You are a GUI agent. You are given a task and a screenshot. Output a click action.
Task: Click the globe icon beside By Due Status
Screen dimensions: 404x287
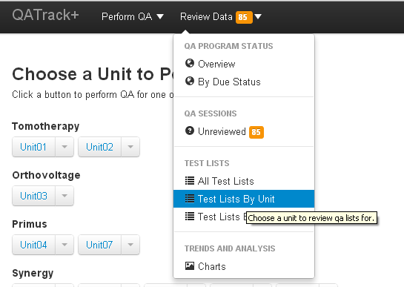(190, 81)
